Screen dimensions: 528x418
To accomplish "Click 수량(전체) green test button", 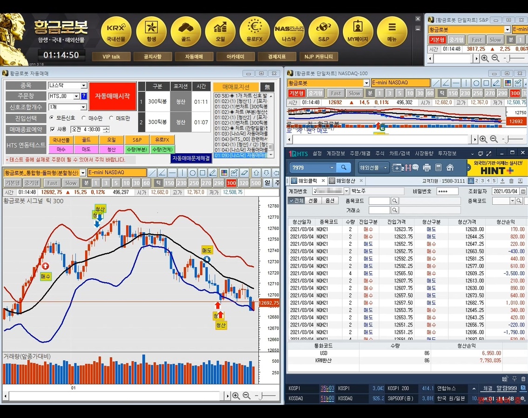I will coord(162,149).
